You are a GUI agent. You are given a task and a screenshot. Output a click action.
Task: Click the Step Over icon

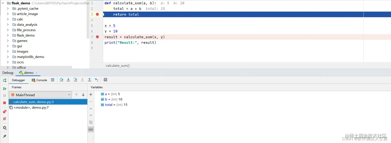[61, 80]
